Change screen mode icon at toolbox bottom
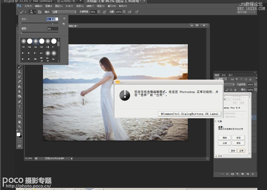Screen dimensions: 267x190 click(x=20, y=146)
